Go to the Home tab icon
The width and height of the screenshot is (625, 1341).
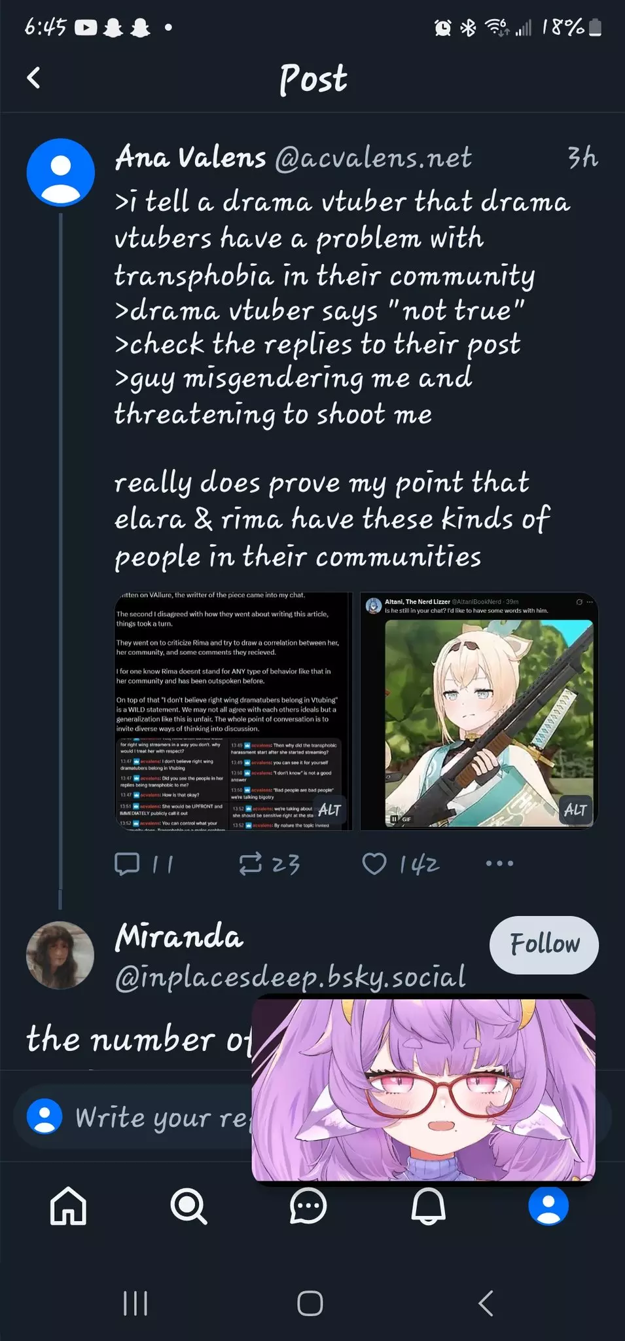(69, 1206)
